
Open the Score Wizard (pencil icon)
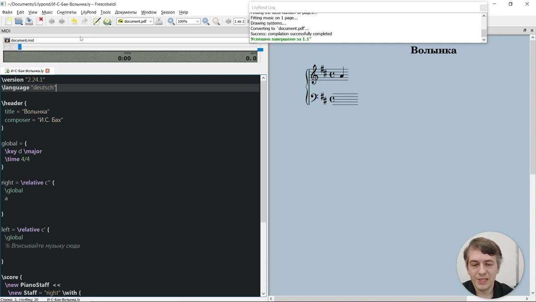[x=96, y=21]
